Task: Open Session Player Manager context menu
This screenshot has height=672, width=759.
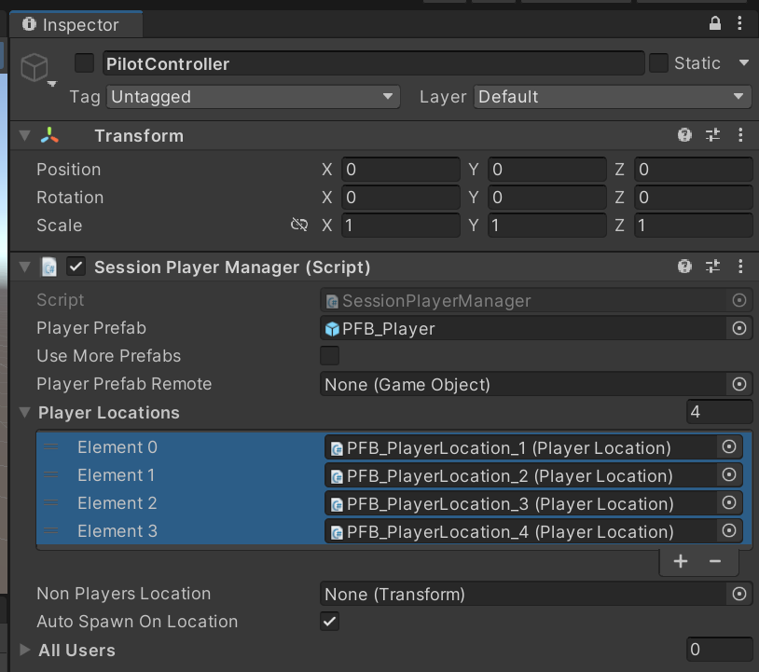Action: 741,267
